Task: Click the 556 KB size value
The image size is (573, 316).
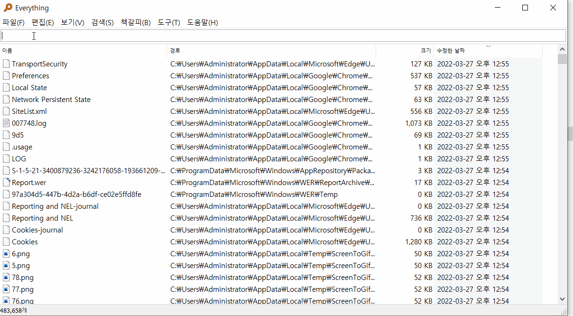Action: coord(421,111)
